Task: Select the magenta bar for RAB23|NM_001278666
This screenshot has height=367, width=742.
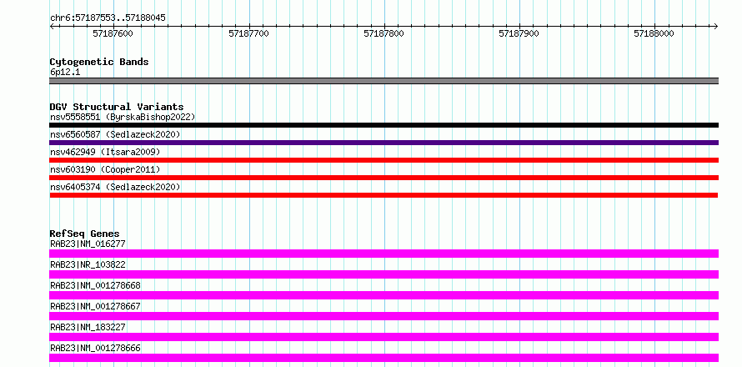Action: coord(384,358)
